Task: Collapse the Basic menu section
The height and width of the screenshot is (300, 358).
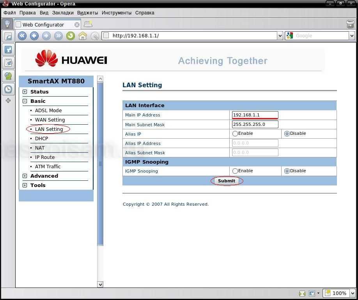Action: [x=25, y=101]
